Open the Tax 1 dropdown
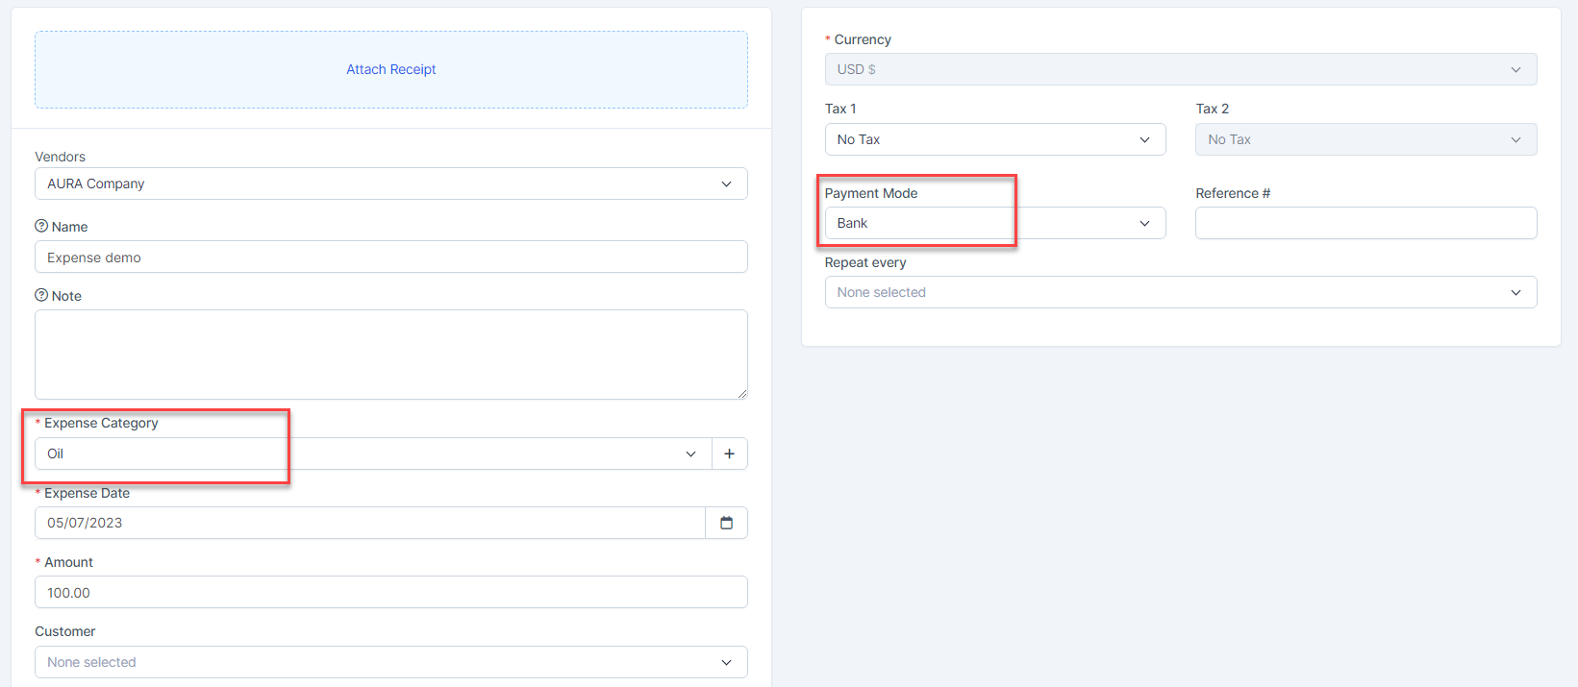Image resolution: width=1578 pixels, height=687 pixels. pos(994,139)
